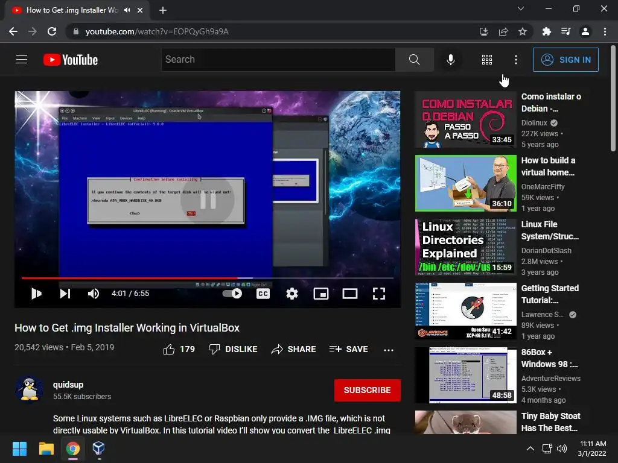Search with your voice microphone
Screen dimensions: 618x463
click(x=450, y=60)
